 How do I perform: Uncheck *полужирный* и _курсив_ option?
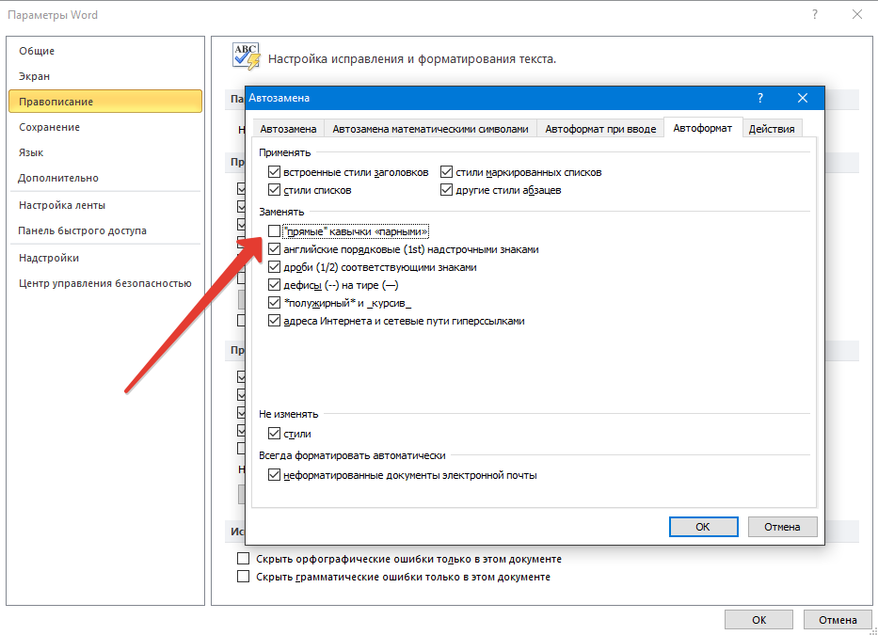pos(274,302)
